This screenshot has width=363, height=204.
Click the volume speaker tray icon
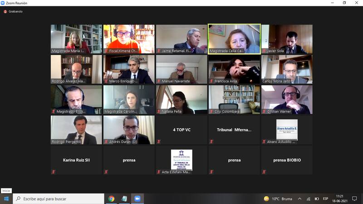tap(316, 199)
